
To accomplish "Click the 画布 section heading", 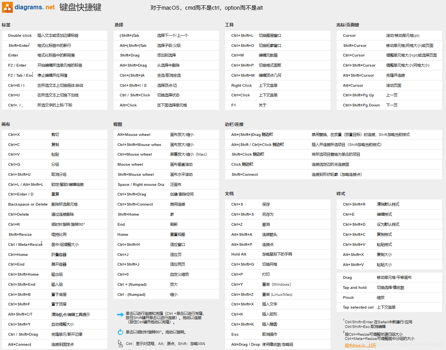I will [6, 124].
